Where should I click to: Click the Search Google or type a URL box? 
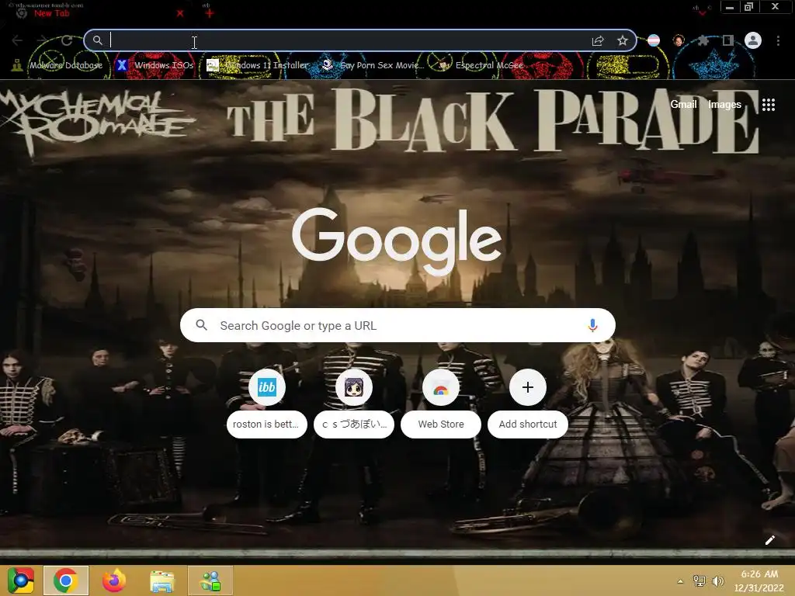(397, 325)
